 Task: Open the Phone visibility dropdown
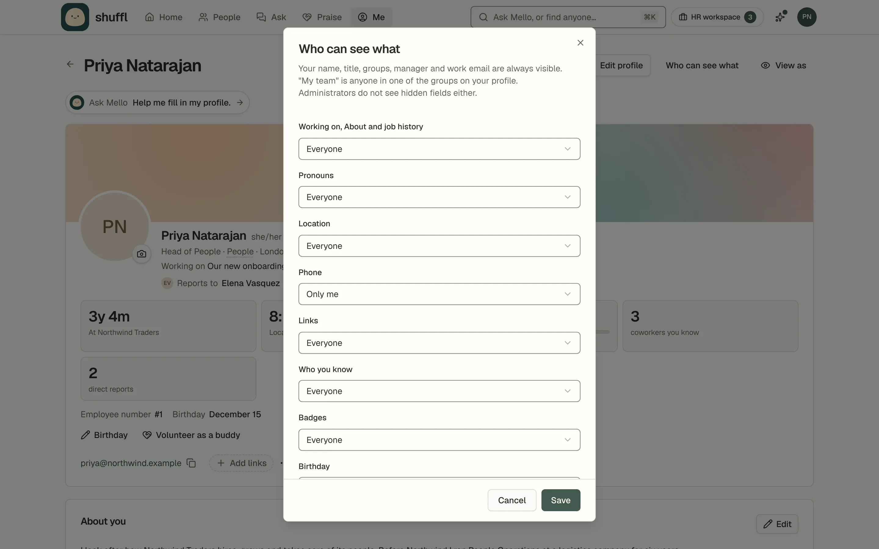(439, 294)
